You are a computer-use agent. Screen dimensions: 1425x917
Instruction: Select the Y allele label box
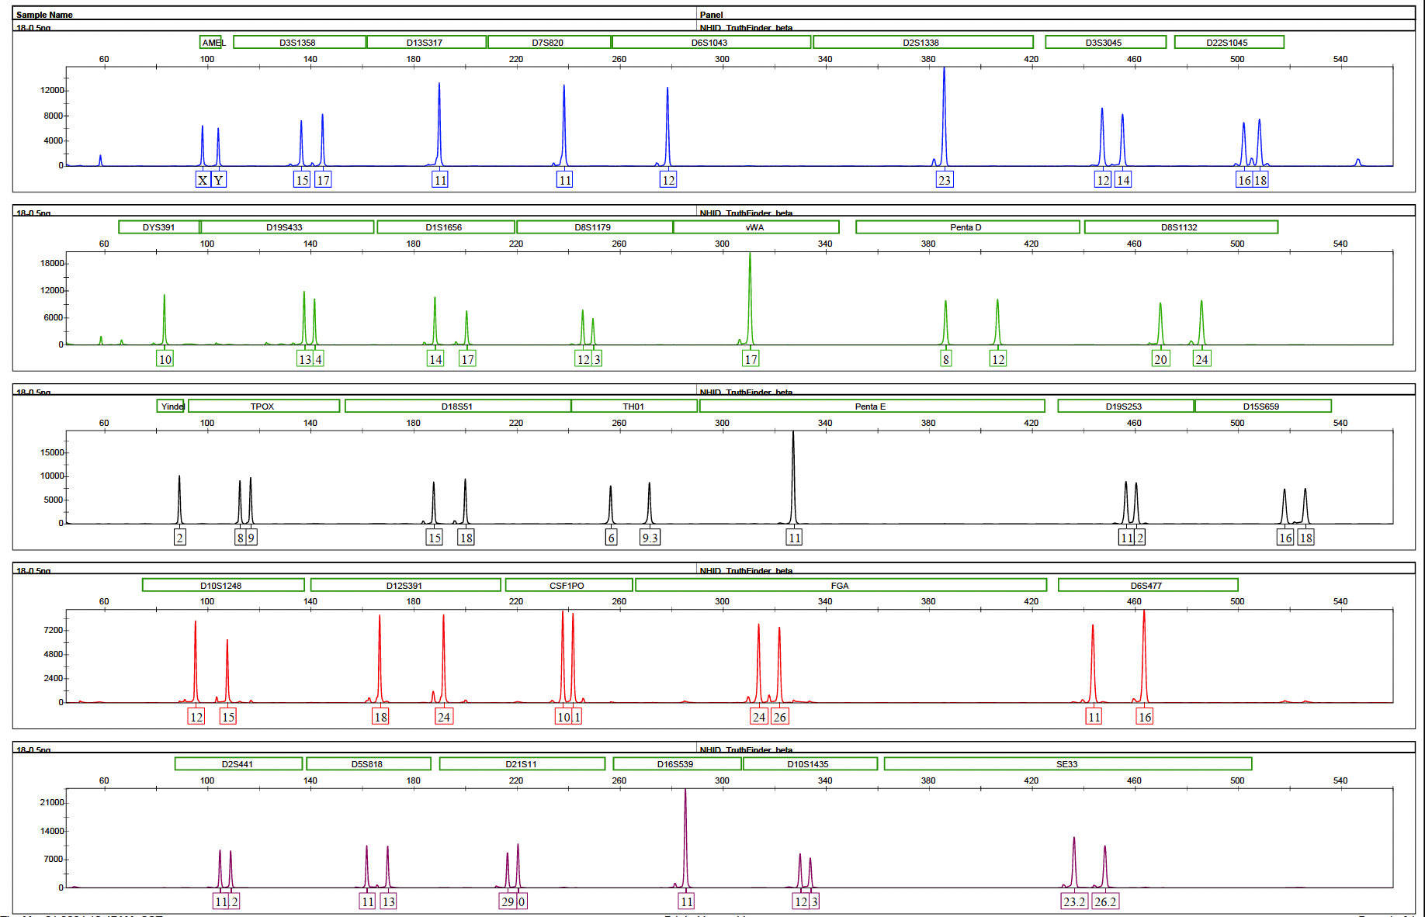(x=219, y=180)
